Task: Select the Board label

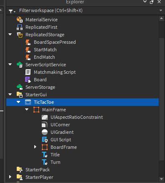Action: coord(40,80)
